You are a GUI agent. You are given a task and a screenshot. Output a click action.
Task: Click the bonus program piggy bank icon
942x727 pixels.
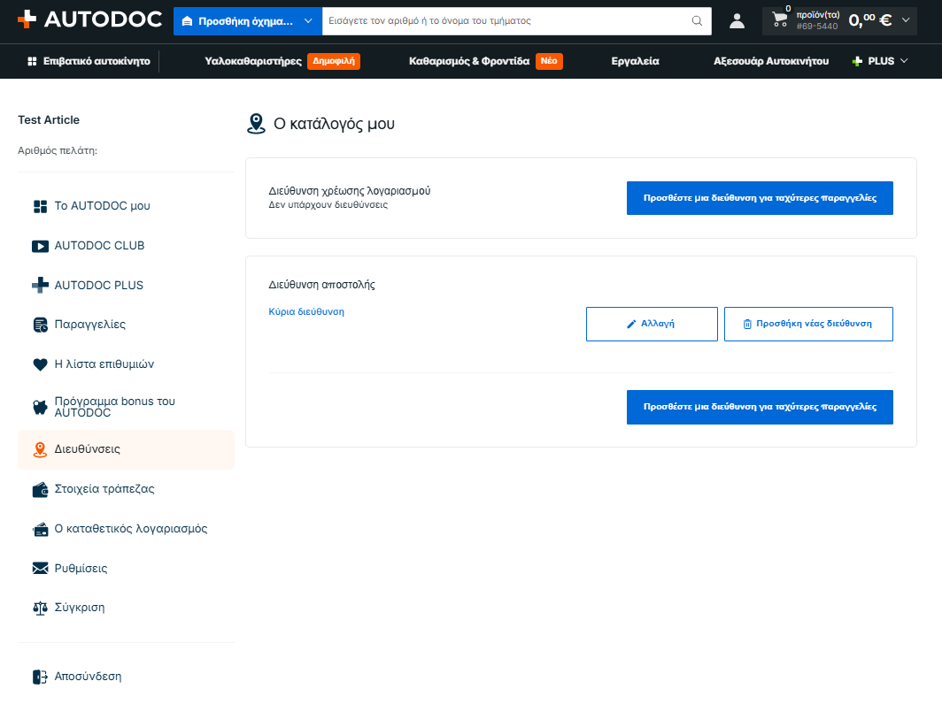tap(40, 408)
